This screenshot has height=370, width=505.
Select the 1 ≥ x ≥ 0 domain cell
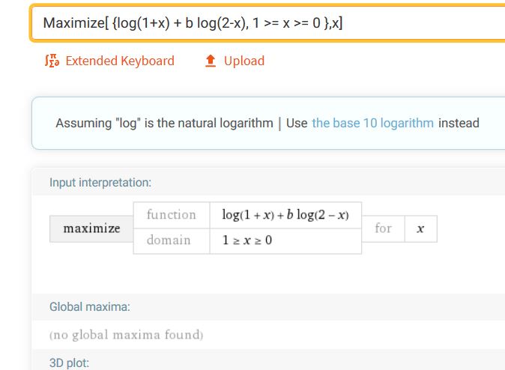tap(285, 241)
